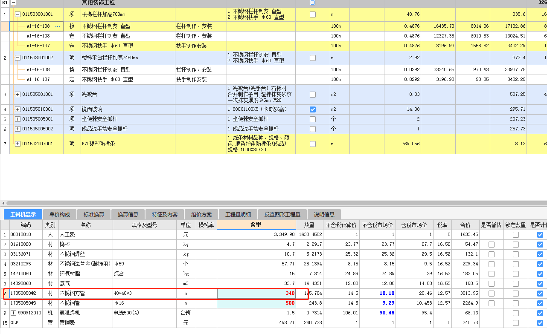The height and width of the screenshot is (334, 547).
Task: Collapse the B1 其他装饰工程 section
Action: (14, 3)
